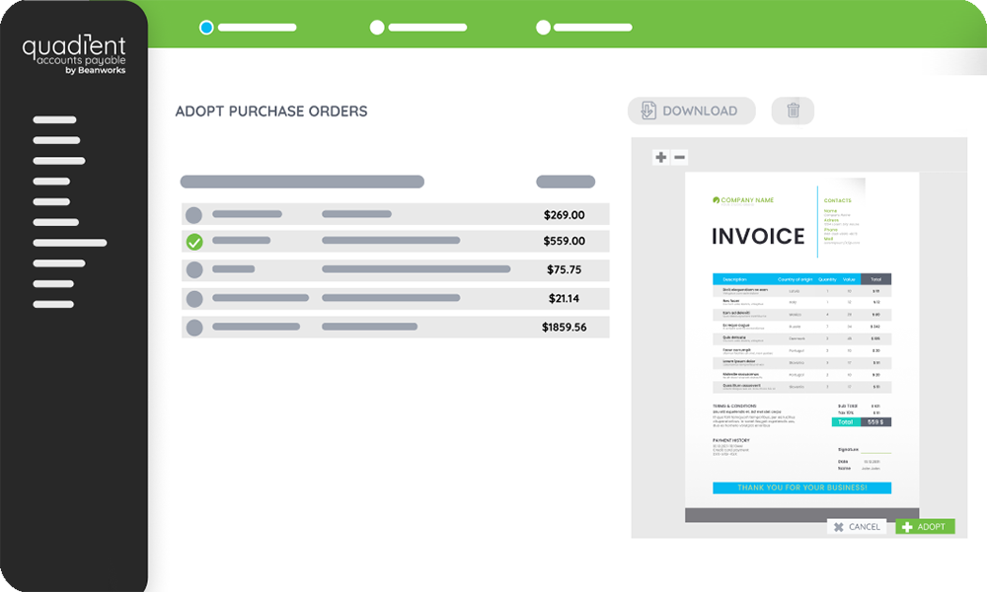Open the first sidebar menu item

pos(55,120)
